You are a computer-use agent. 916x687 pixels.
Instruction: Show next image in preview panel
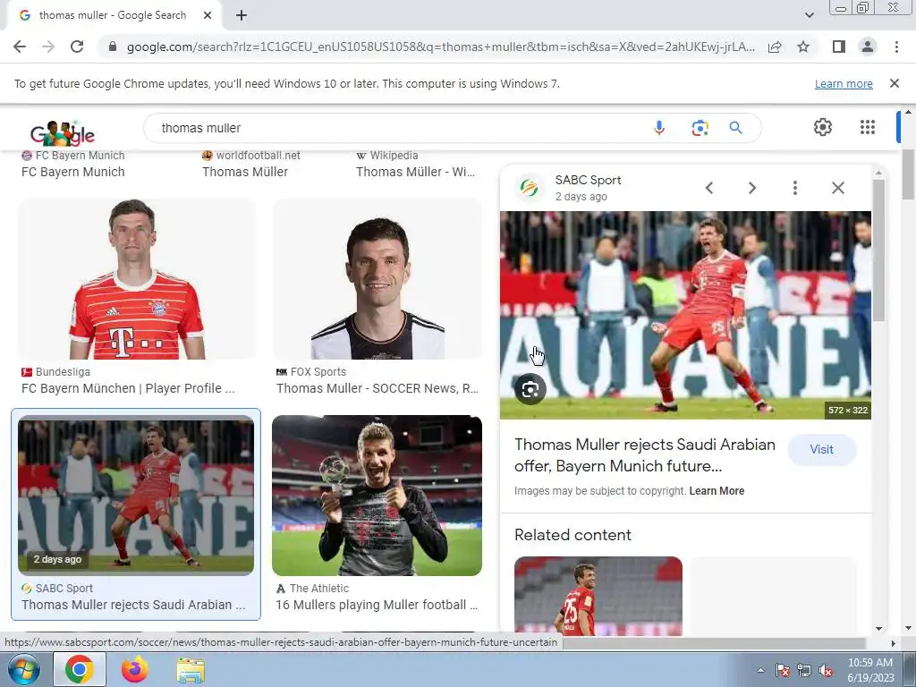point(751,188)
